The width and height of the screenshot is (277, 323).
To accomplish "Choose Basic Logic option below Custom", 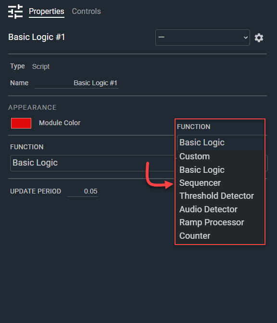I will click(x=202, y=170).
